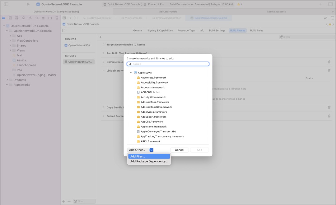
Task: Click the framework Search field
Action: coord(170,64)
